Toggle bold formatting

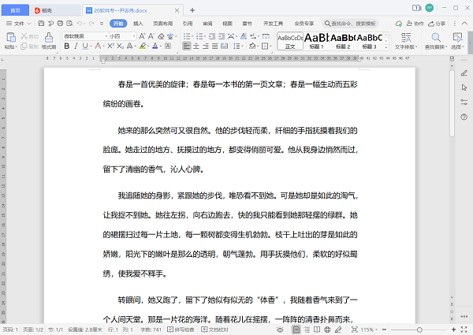click(x=66, y=47)
